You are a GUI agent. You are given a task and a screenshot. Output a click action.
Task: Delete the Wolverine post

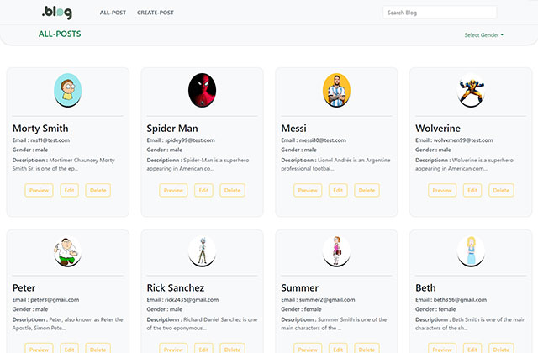tap(501, 191)
